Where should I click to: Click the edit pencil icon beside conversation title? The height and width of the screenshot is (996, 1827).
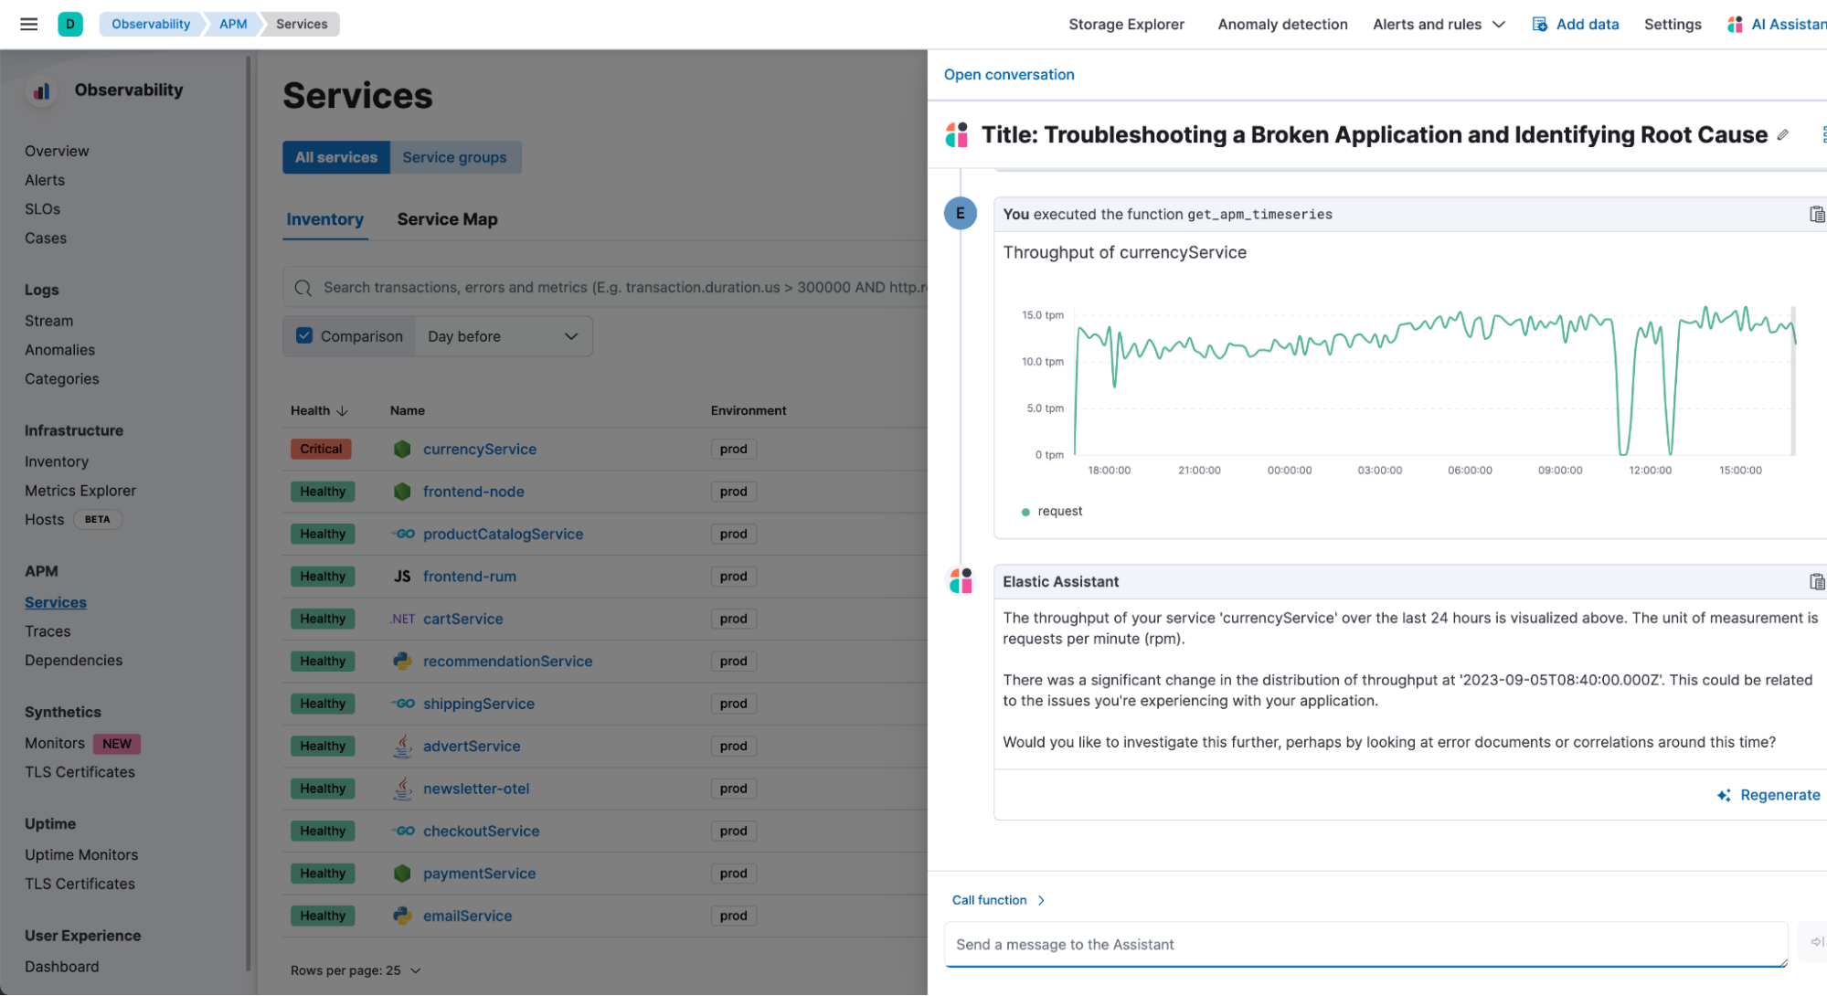(1780, 133)
